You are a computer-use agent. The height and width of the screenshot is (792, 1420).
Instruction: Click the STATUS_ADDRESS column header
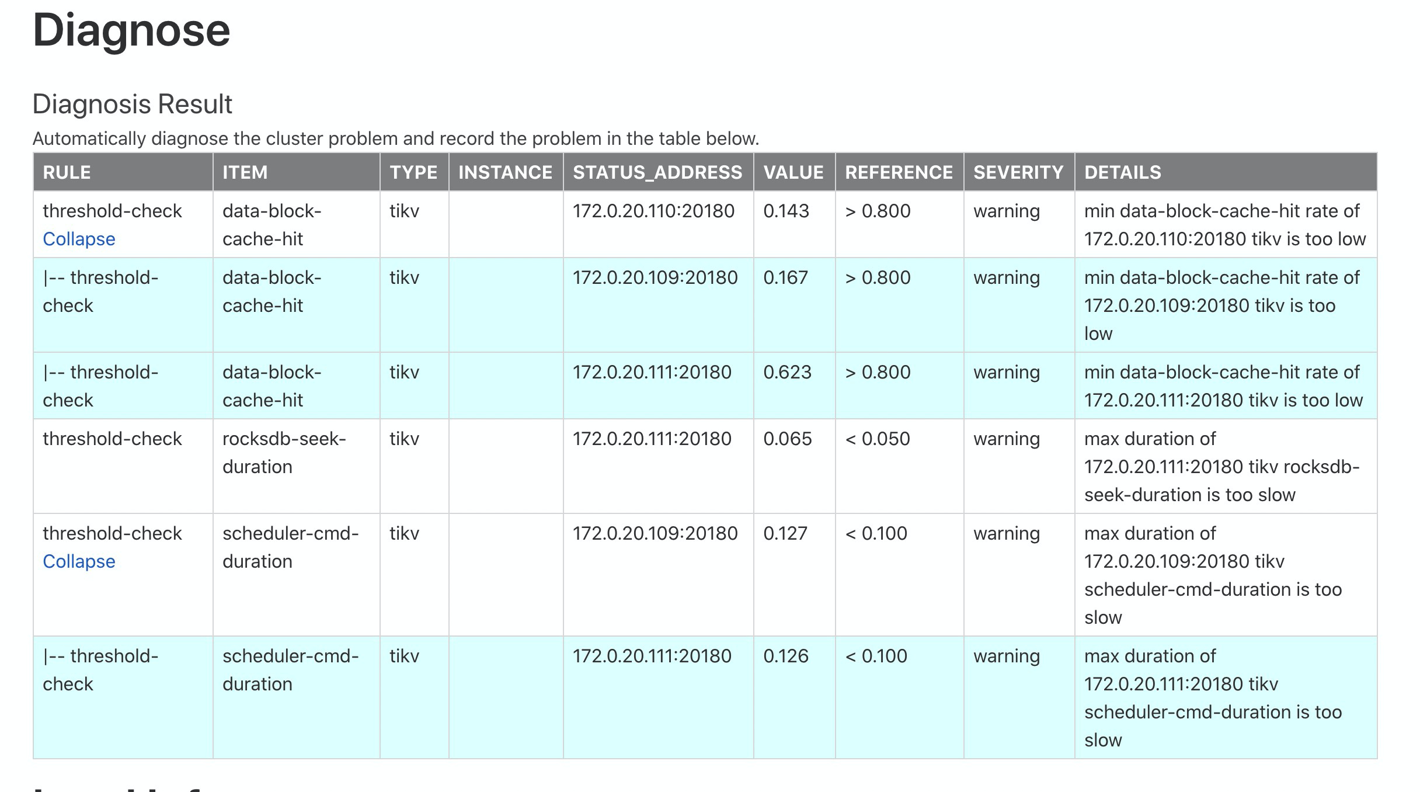point(657,172)
